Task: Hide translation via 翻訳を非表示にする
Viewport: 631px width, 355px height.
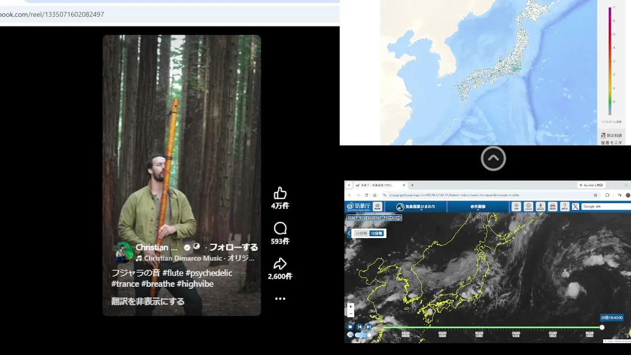Action: point(148,301)
